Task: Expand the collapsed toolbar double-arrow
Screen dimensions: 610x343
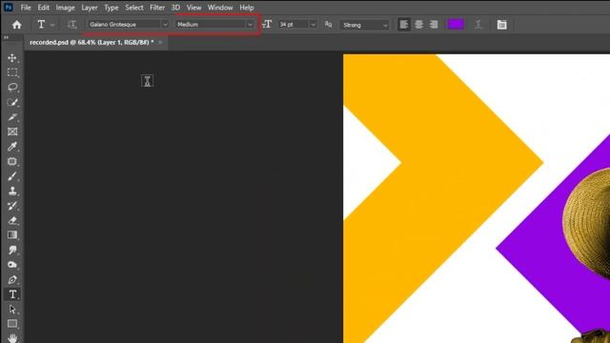Action: click(x=6, y=37)
